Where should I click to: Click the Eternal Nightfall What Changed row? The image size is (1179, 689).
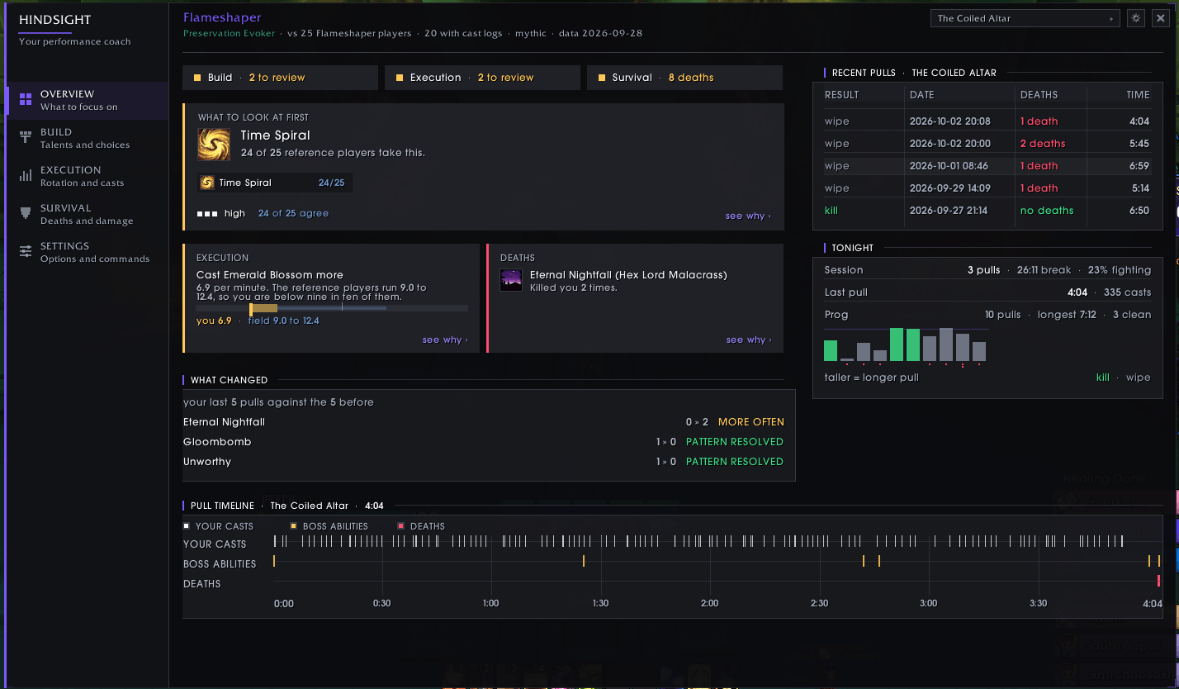(x=484, y=422)
